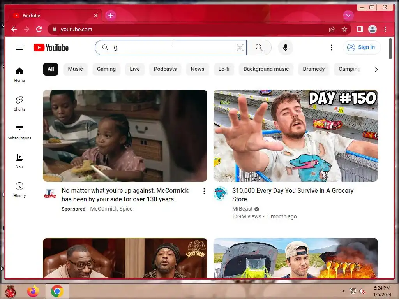The height and width of the screenshot is (299, 399).
Task: Click the YouTube logo
Action: click(51, 47)
